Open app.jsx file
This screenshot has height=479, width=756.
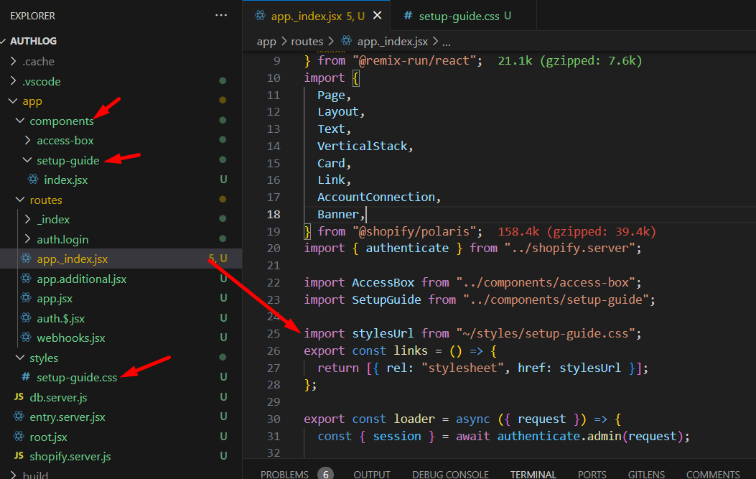point(55,299)
